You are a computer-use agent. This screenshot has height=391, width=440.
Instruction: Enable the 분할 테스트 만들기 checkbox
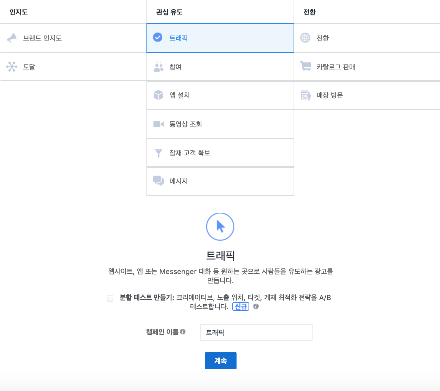pyautogui.click(x=109, y=298)
